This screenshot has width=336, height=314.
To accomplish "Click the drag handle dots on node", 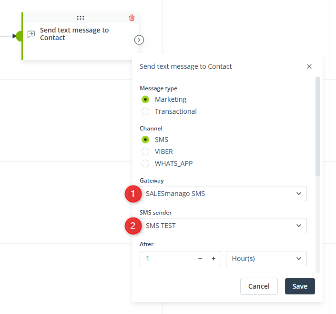I will tap(81, 18).
